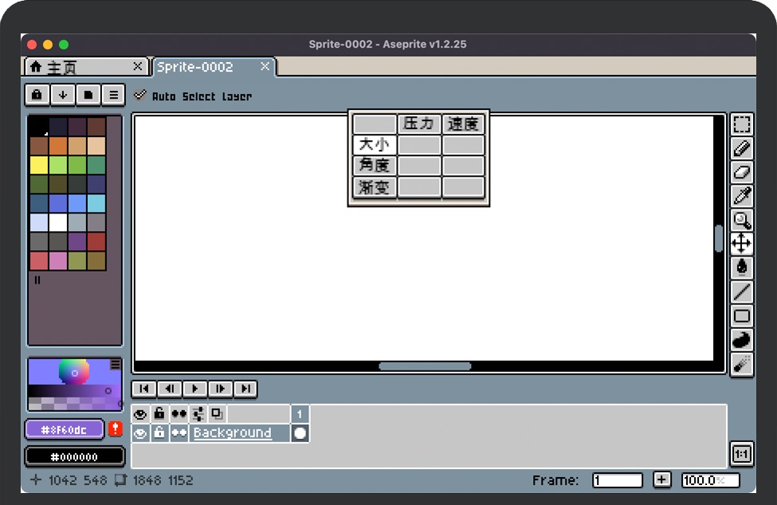Click the canvas horizontal scrollbar
The image size is (777, 505).
425,366
